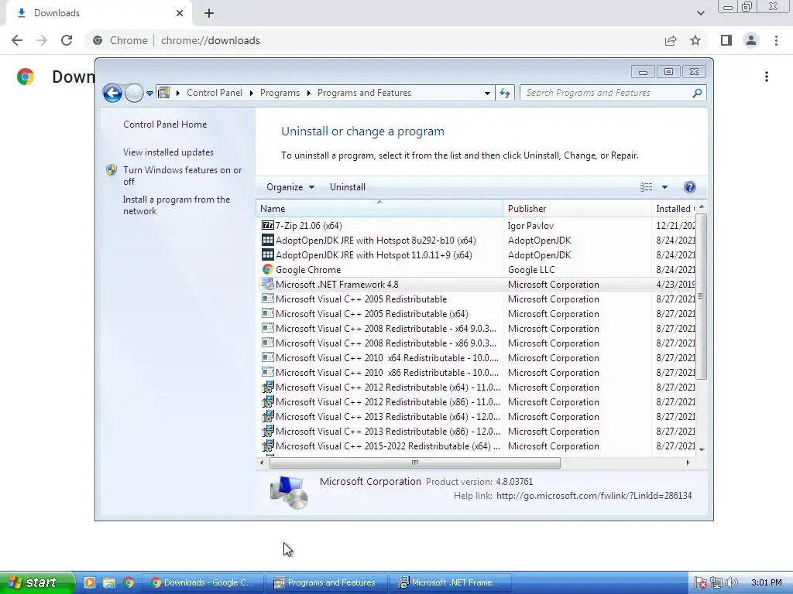
Task: Reload page with Chrome reload button
Action: point(67,40)
